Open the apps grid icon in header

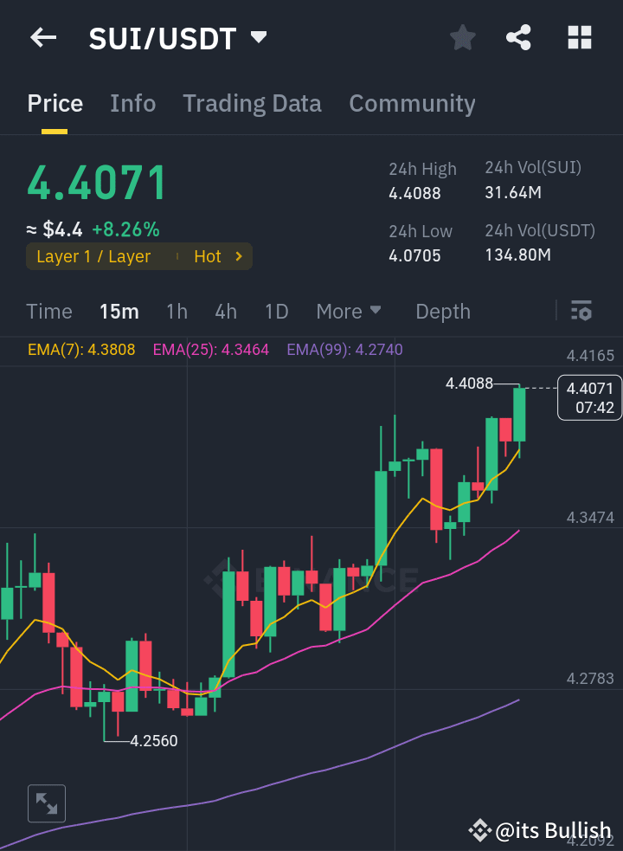click(578, 37)
